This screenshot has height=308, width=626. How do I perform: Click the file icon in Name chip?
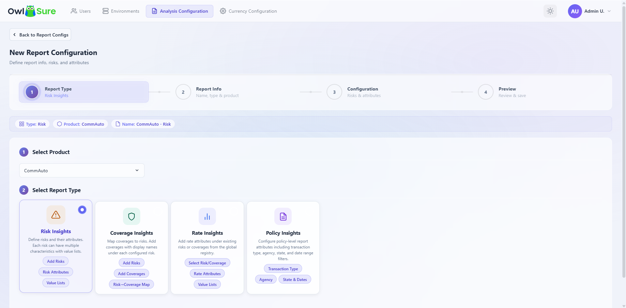[x=118, y=124]
